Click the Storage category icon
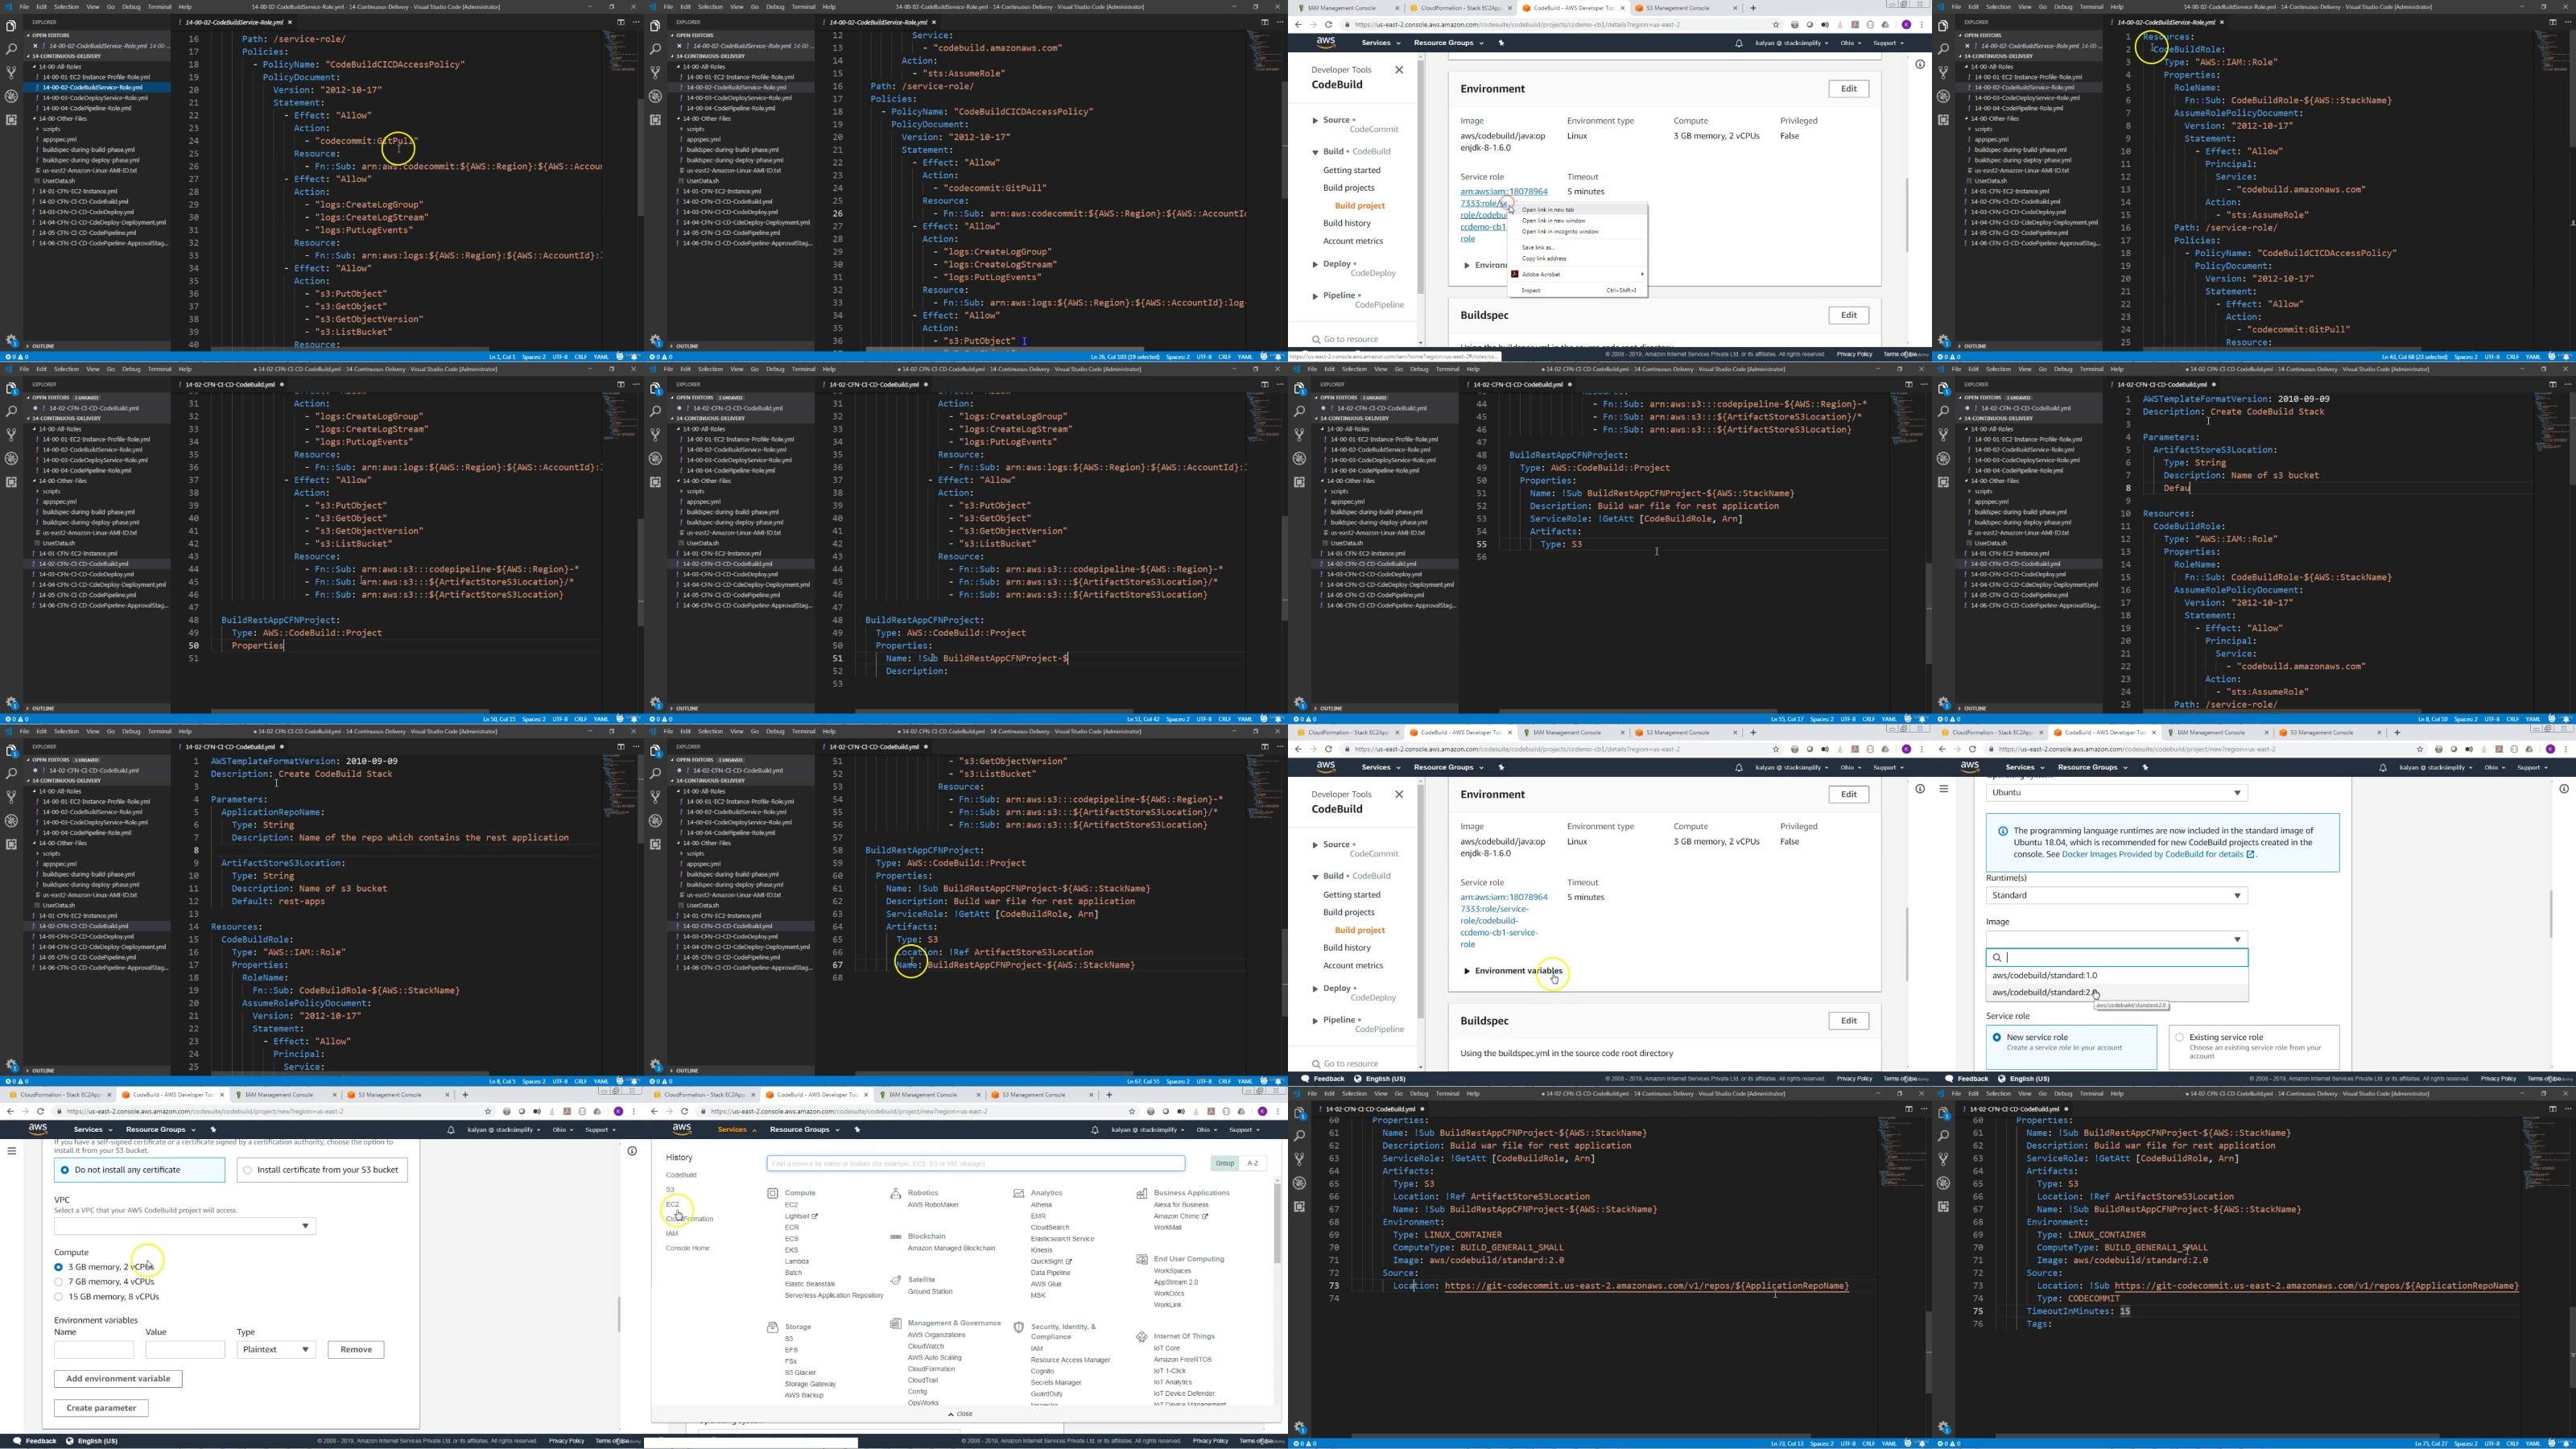Viewport: 2576px width, 1449px height. [772, 1327]
